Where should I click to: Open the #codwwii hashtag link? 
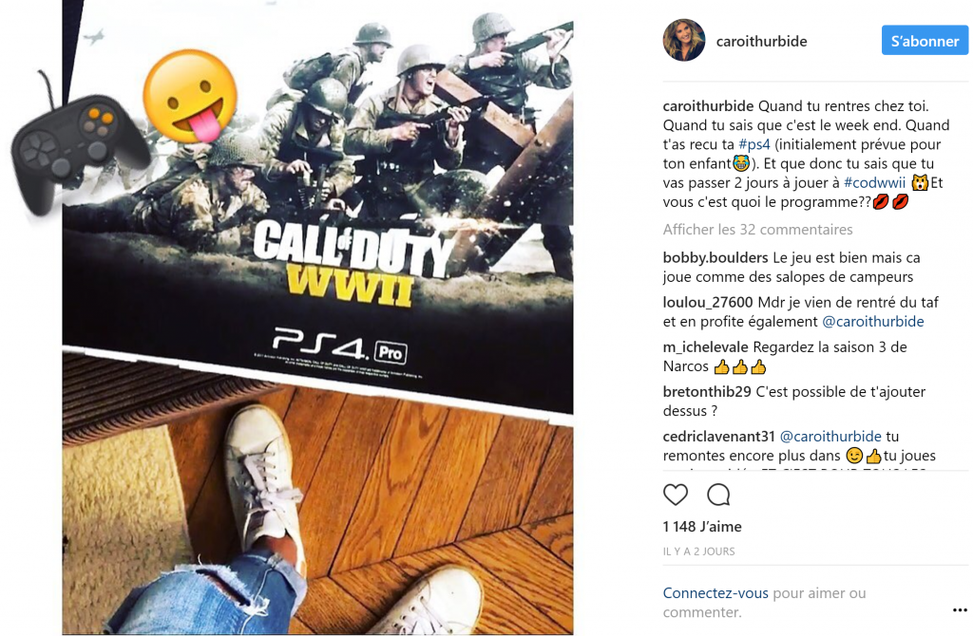[875, 183]
